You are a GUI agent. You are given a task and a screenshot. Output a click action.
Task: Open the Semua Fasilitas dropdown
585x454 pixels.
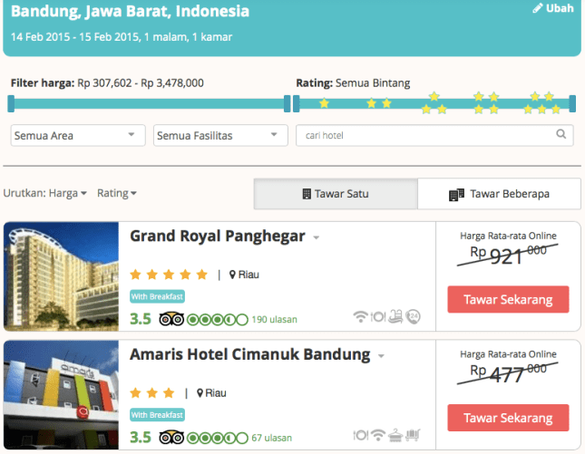coord(220,135)
